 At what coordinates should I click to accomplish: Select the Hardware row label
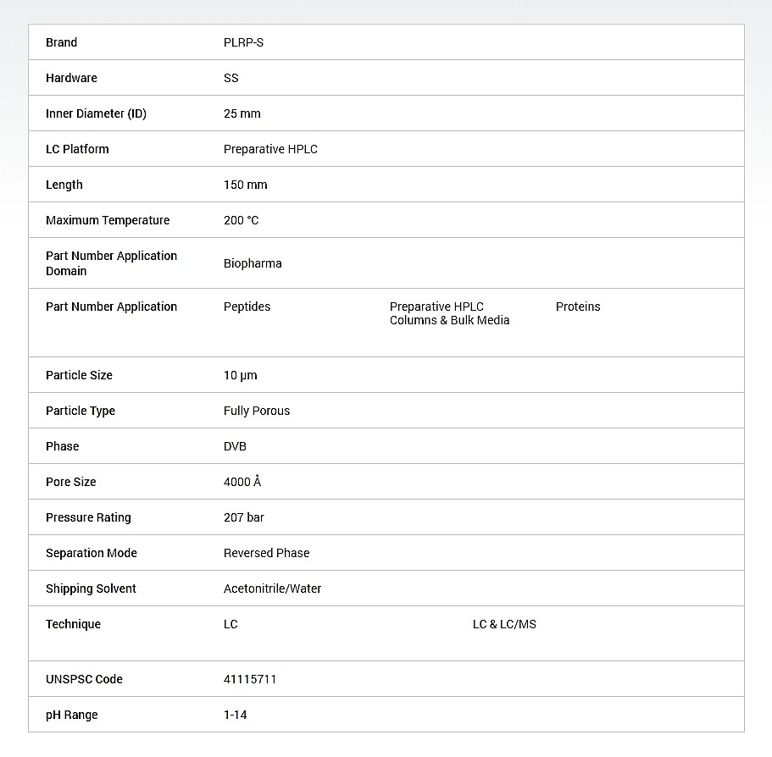71,78
